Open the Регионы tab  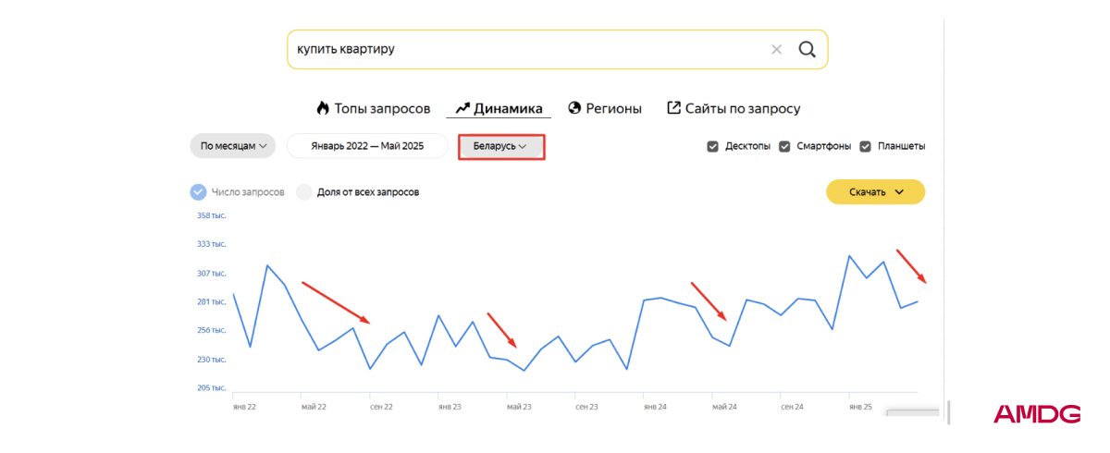click(x=604, y=108)
